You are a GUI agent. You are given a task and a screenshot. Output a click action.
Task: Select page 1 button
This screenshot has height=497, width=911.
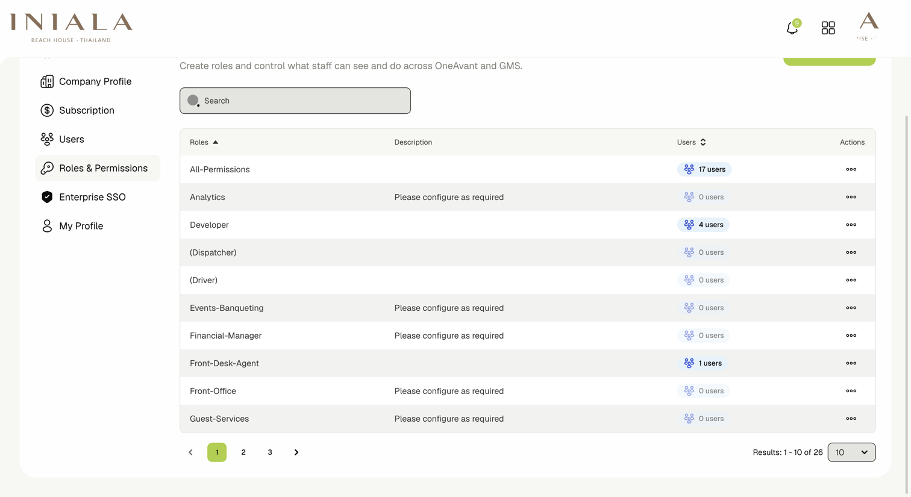217,452
